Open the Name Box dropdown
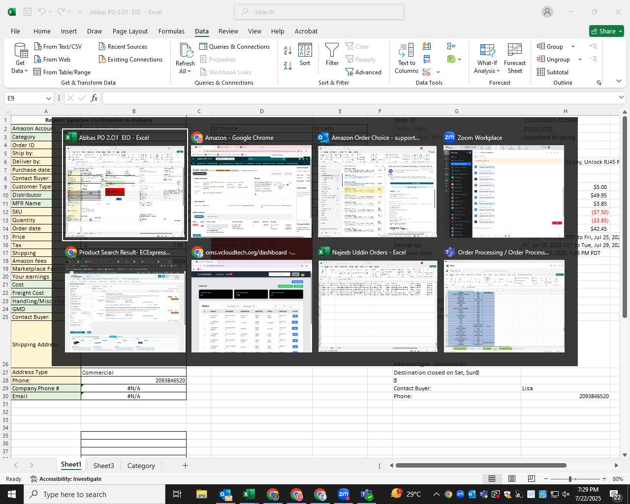Screen dimensions: 630x504 pyautogui.click(x=48, y=98)
